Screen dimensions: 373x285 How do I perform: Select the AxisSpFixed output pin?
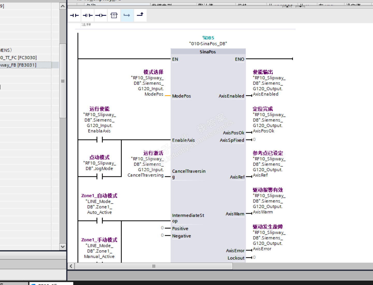(232, 140)
